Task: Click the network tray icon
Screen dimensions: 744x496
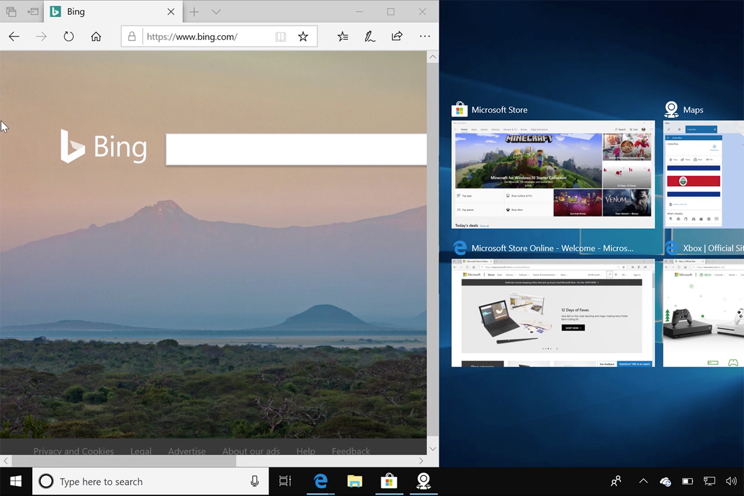Action: (x=709, y=482)
